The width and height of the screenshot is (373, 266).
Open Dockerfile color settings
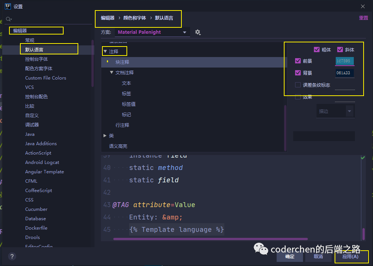pos(36,228)
